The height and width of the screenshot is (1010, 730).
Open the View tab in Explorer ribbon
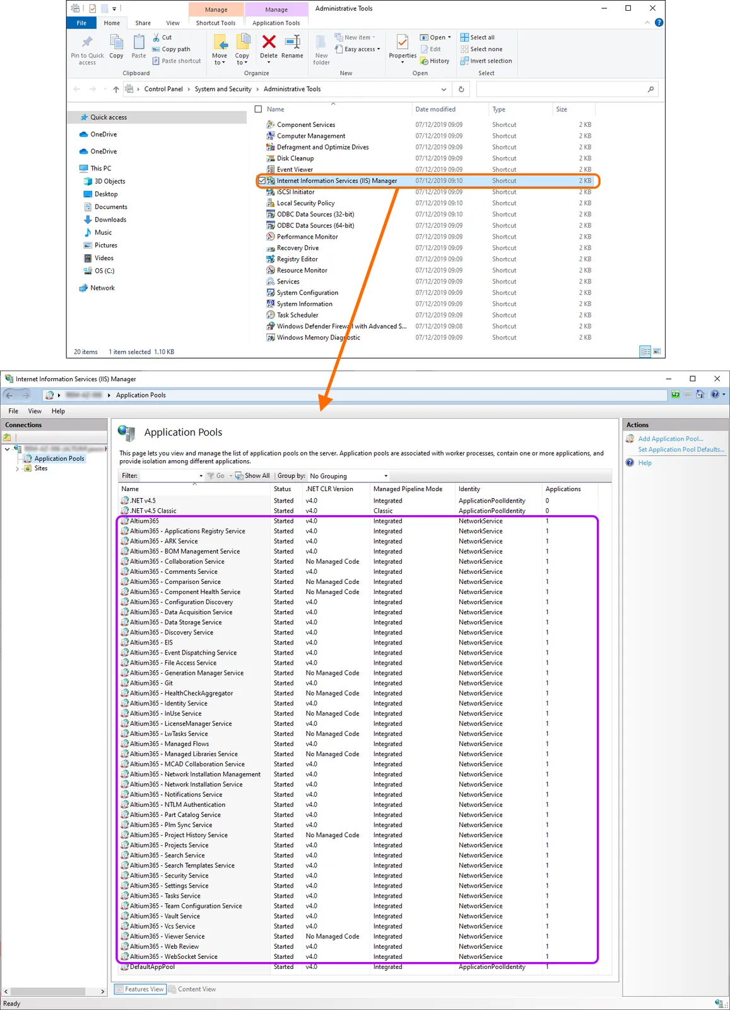pyautogui.click(x=172, y=23)
